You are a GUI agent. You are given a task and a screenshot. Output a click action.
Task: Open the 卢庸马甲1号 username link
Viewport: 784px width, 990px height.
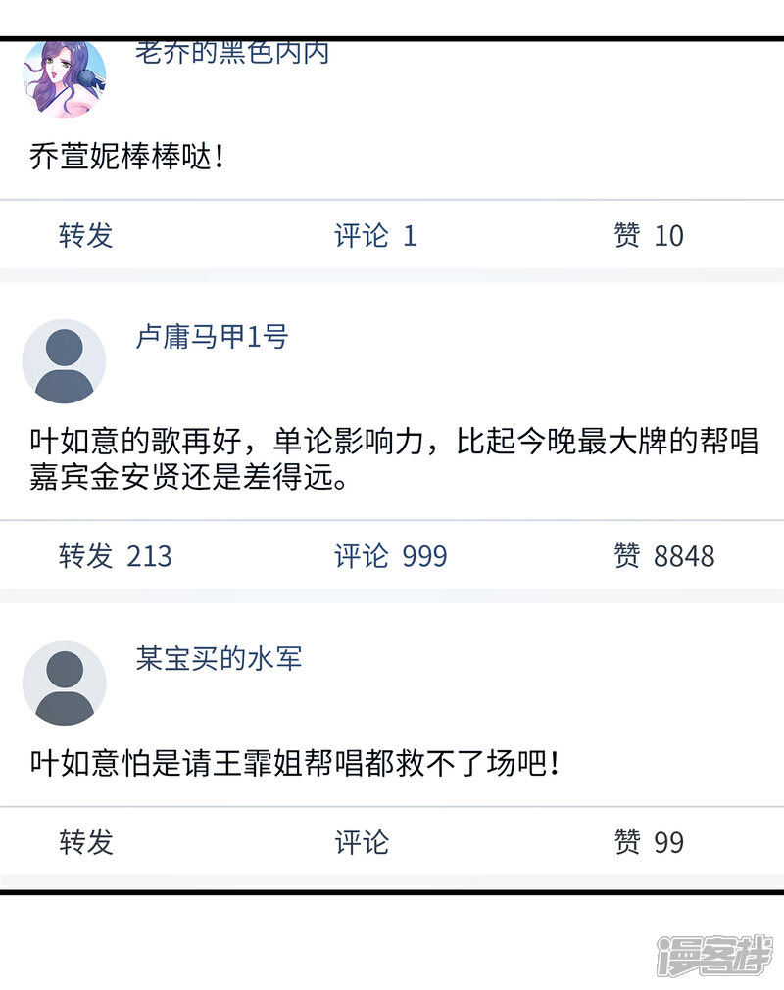(212, 337)
